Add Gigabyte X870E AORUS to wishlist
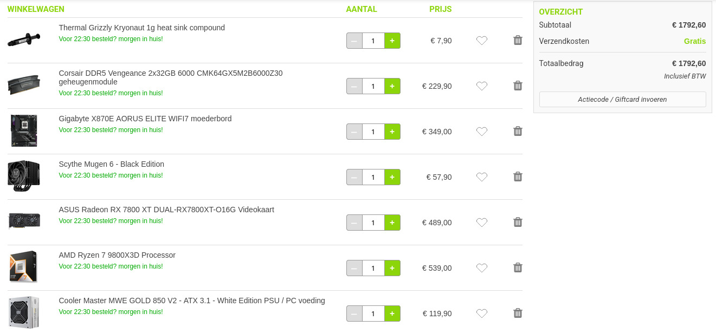The height and width of the screenshot is (333, 716). point(482,132)
